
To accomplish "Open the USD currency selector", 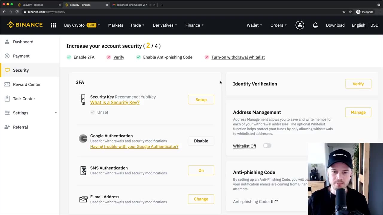I will point(374,25).
